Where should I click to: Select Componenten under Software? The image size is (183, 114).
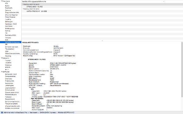point(10,76)
